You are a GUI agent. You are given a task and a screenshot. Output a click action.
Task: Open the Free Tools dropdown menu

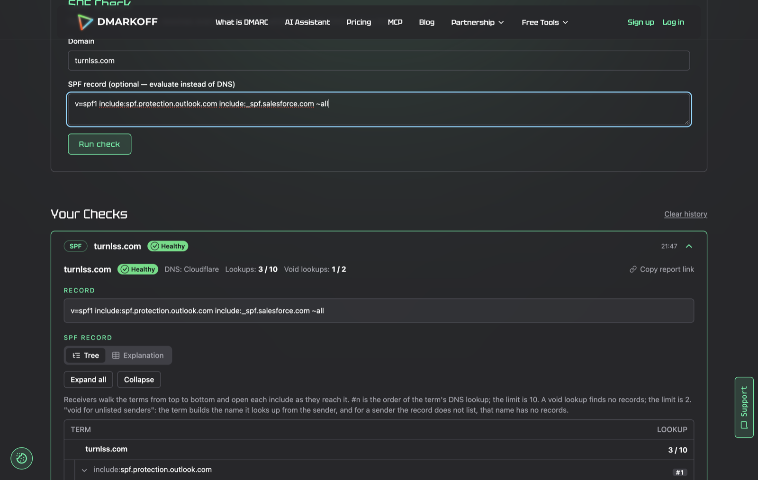[x=545, y=22]
